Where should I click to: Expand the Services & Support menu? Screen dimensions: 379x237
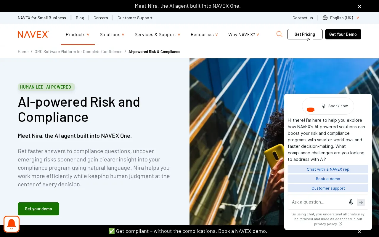[158, 35]
